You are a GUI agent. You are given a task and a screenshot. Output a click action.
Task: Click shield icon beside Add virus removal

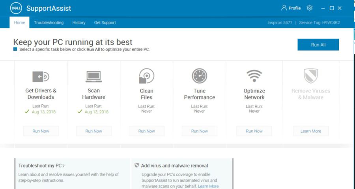point(136,165)
